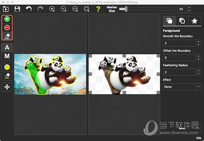
Task: Increase Offset the Boundary value
Action: coord(198,56)
